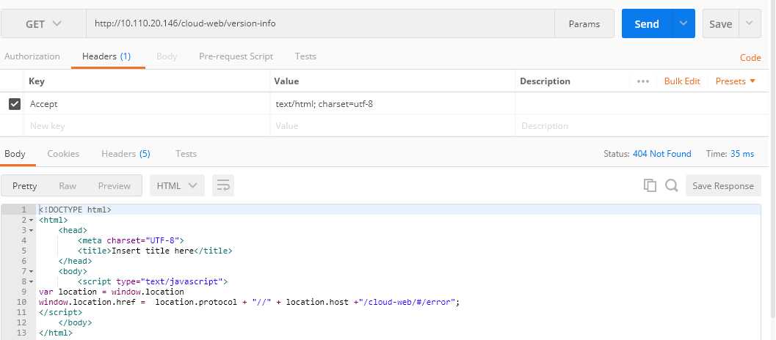Click the 35 ms time value
Image resolution: width=776 pixels, height=340 pixels.
point(741,154)
